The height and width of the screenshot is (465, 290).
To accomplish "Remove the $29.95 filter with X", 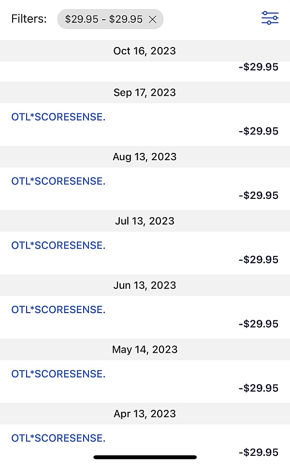I will [152, 19].
